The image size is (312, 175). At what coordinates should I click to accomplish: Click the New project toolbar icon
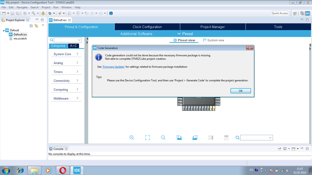pyautogui.click(x=4, y=13)
